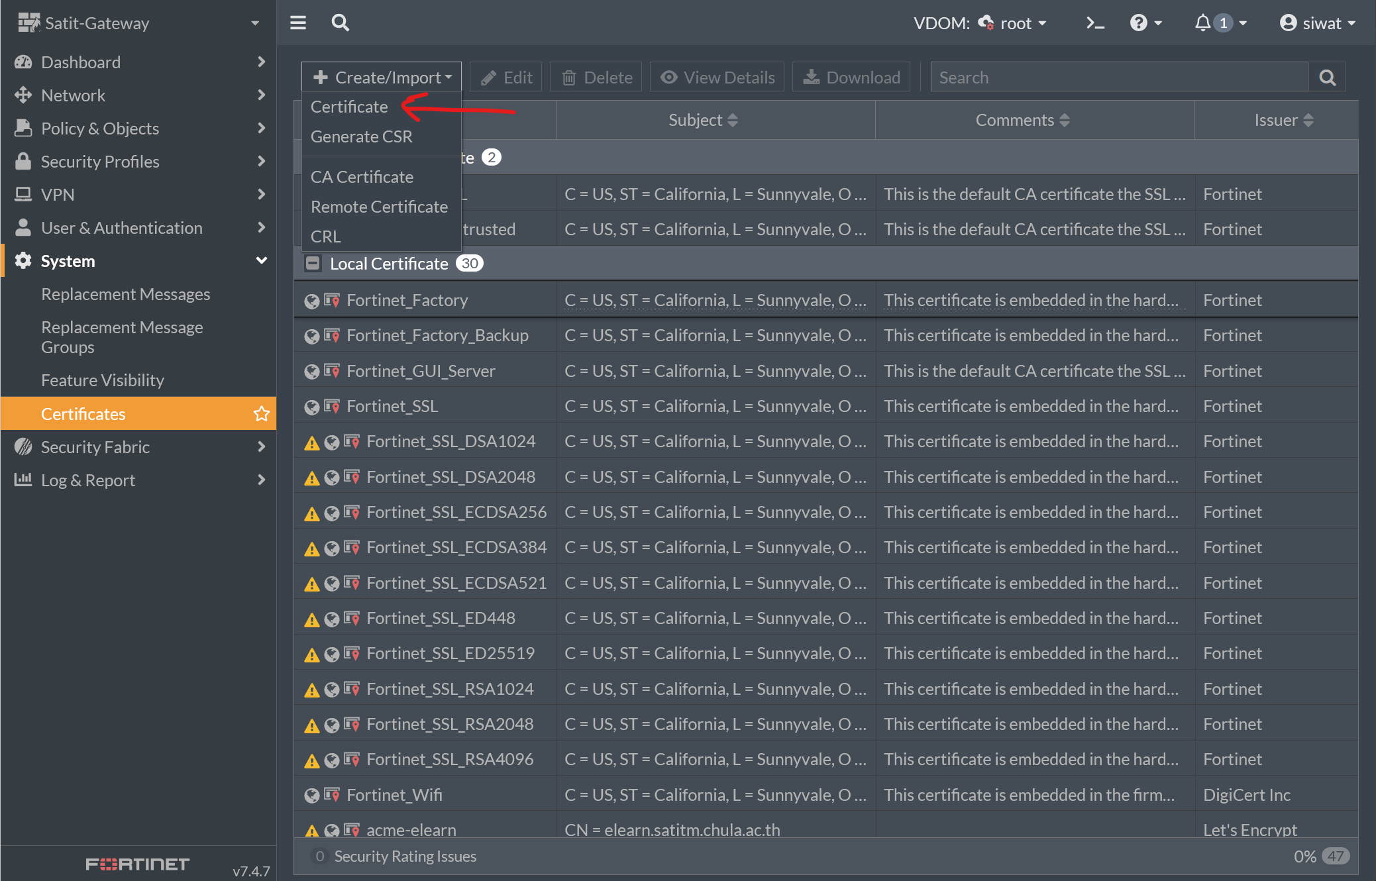Open the Create/Import dropdown
Image resolution: width=1376 pixels, height=881 pixels.
(x=382, y=78)
